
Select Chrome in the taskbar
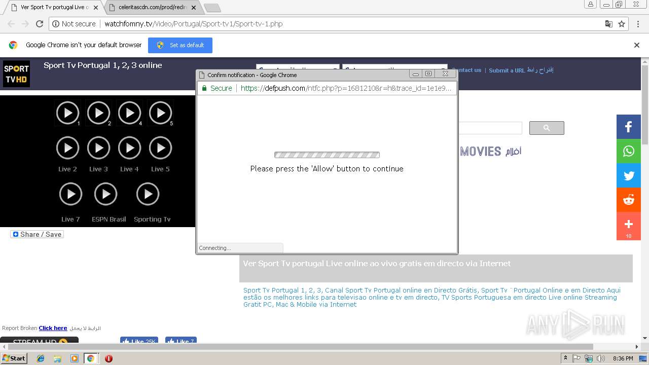pos(91,358)
